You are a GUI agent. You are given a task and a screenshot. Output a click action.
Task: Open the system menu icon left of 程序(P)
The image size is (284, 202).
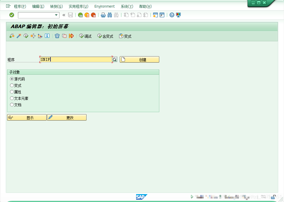(8, 6)
